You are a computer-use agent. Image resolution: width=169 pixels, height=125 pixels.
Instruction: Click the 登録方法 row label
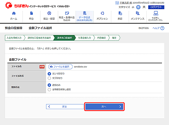click(x=16, y=87)
